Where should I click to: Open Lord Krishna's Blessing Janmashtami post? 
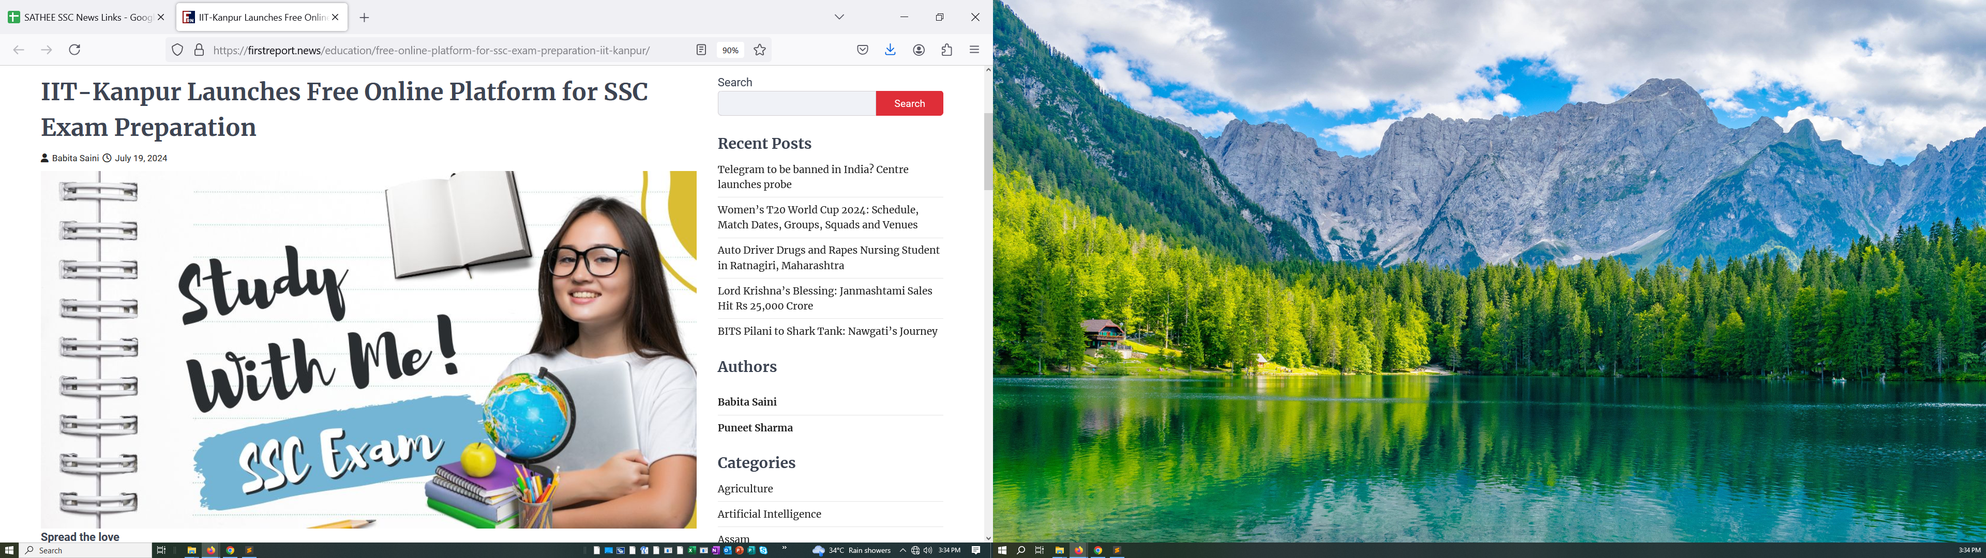(825, 298)
